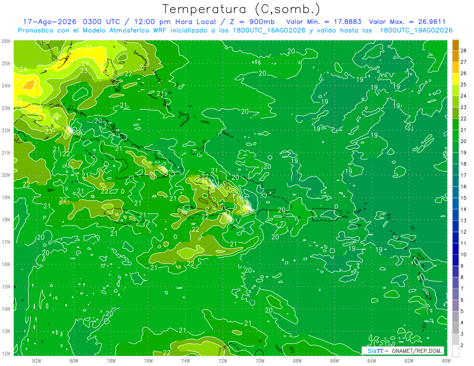Screen dimensions: 474x366
Task: Click the color bar legend value "12"
Action: 464,232
